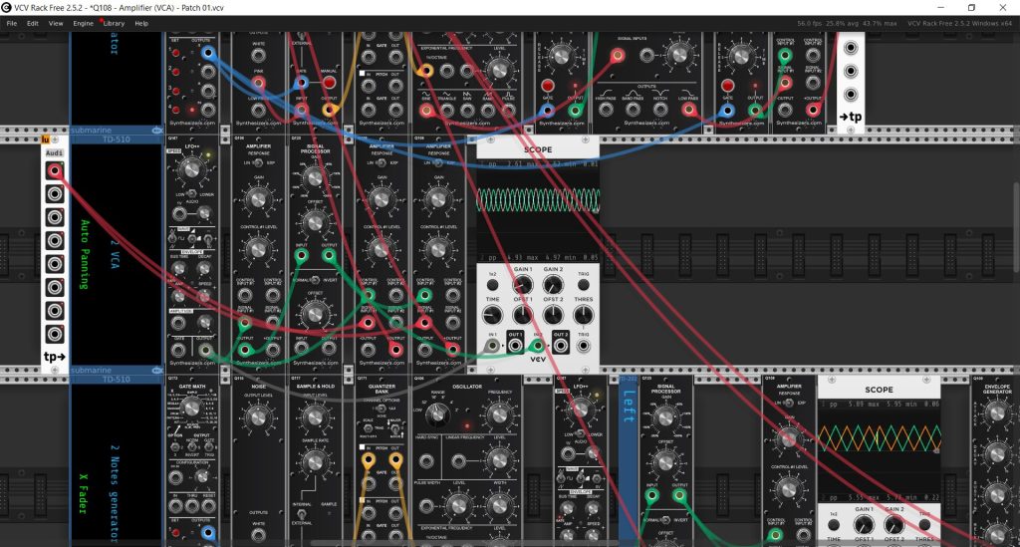The height and width of the screenshot is (547, 1020).
Task: Open the Engine menu
Action: click(84, 24)
